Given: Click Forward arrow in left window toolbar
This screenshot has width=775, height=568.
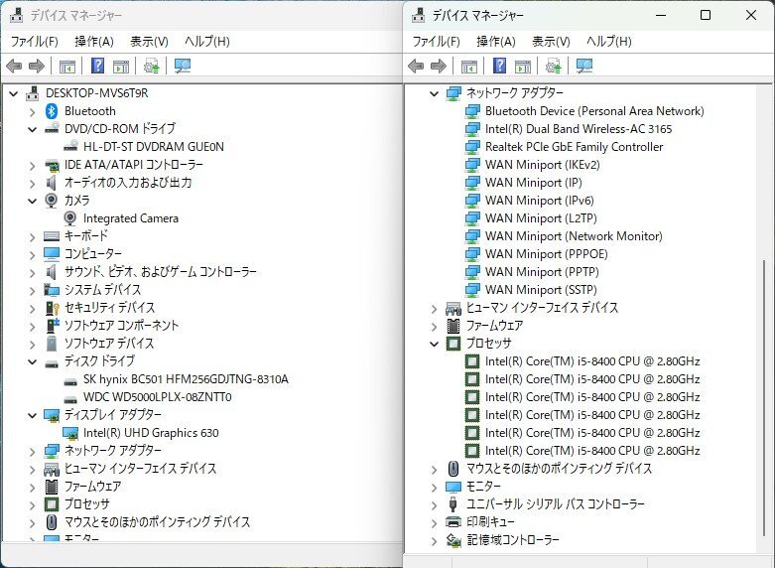Looking at the screenshot, I should tap(37, 66).
